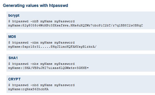The image size is (155, 95).
Task: Click the myName:rqXexS6ZhobKA output line
Action: click(28, 89)
